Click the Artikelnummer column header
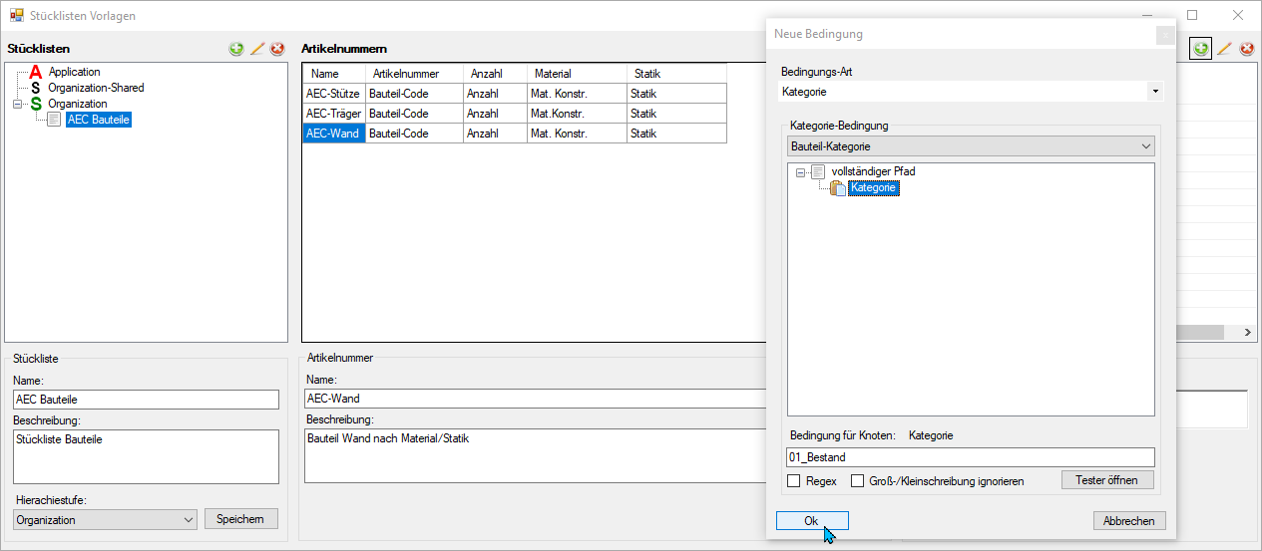This screenshot has height=551, width=1262. (x=414, y=74)
